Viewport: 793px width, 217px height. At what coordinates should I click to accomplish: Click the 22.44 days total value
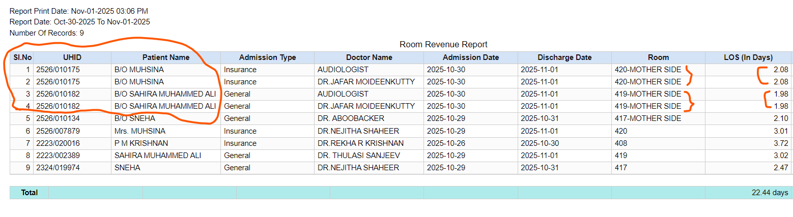[770, 193]
